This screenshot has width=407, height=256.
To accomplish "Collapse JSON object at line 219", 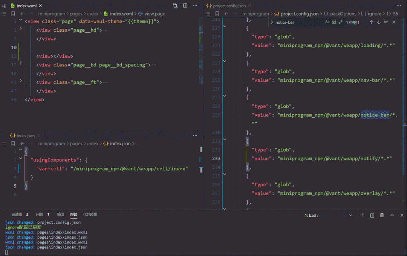I will tap(225, 26).
